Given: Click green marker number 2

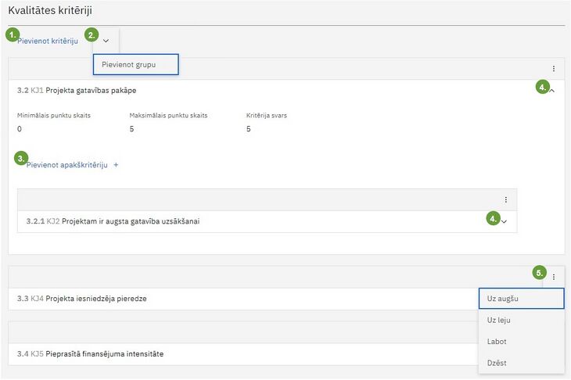Looking at the screenshot, I should (x=92, y=35).
